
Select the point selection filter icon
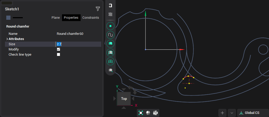110,26
